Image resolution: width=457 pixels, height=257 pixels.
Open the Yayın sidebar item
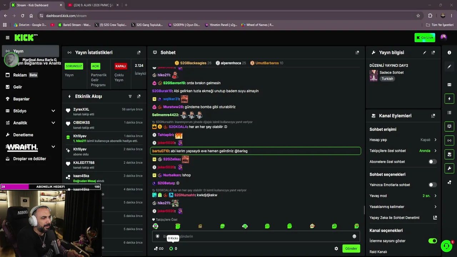31,51
